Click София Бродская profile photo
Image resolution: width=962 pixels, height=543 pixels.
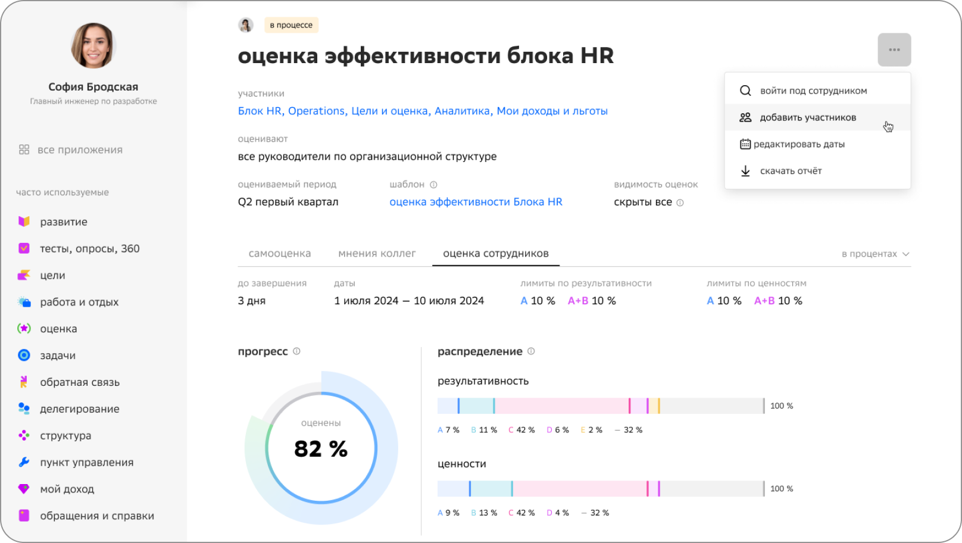point(93,46)
